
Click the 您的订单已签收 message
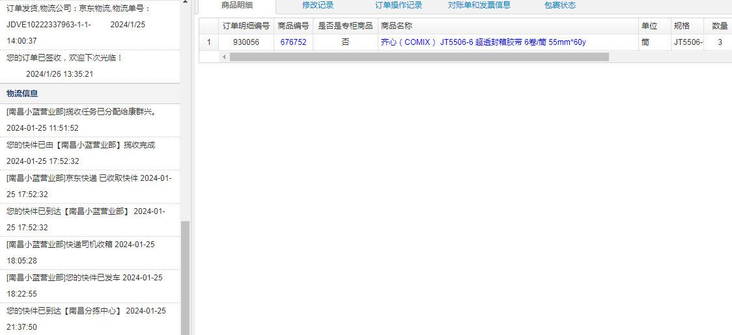[65, 58]
